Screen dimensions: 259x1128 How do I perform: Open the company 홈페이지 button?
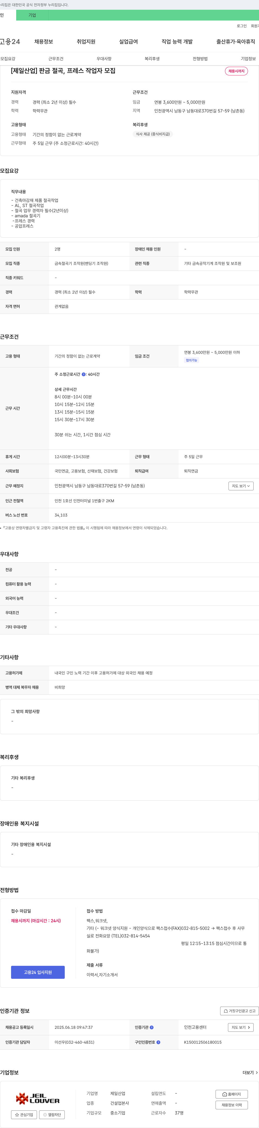pos(231,1094)
